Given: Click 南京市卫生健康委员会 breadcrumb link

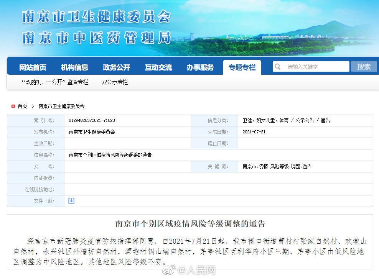Looking at the screenshot, I should [x=61, y=106].
